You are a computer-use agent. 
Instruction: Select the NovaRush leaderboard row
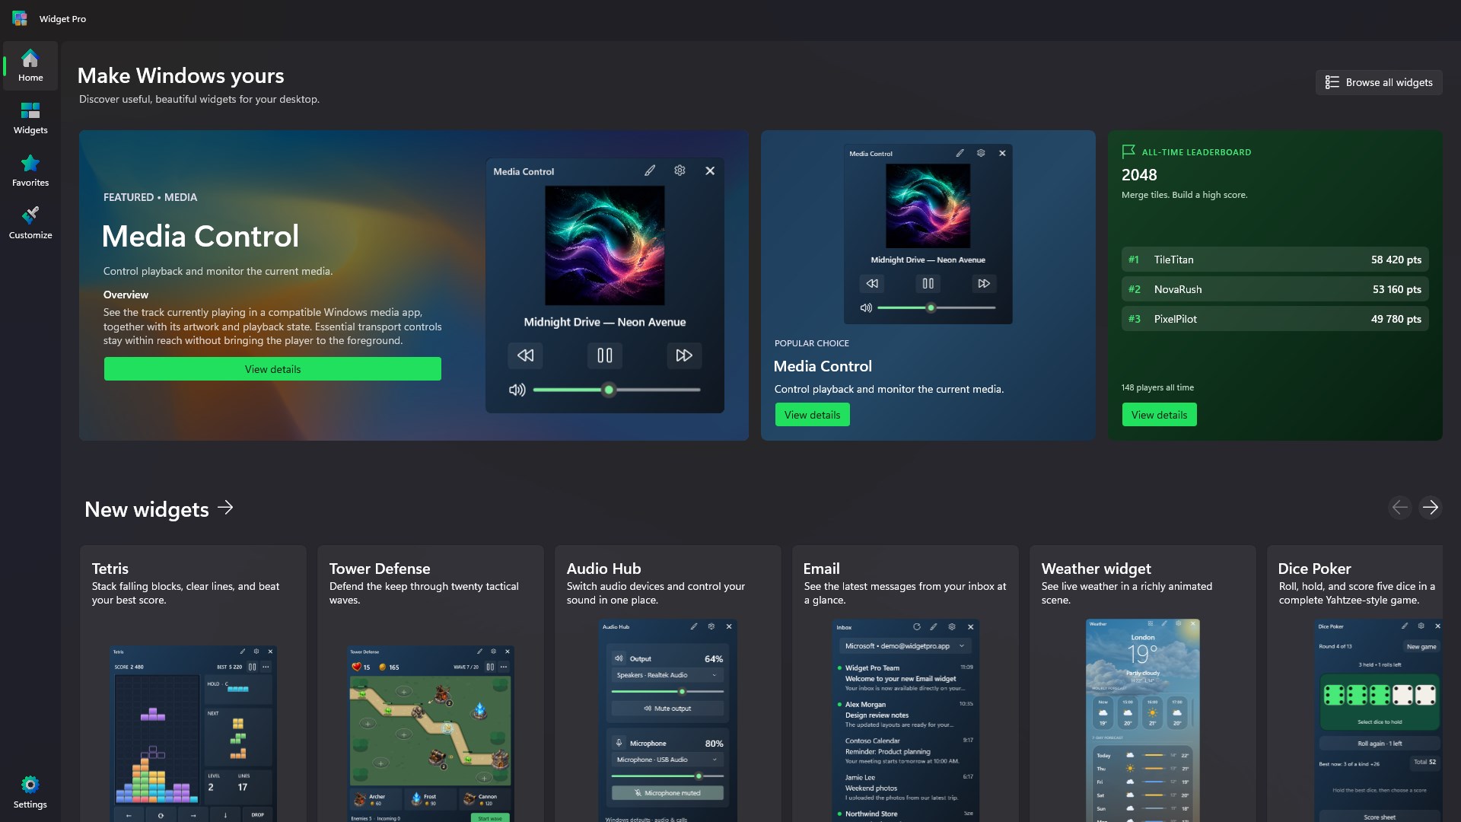[x=1275, y=289]
